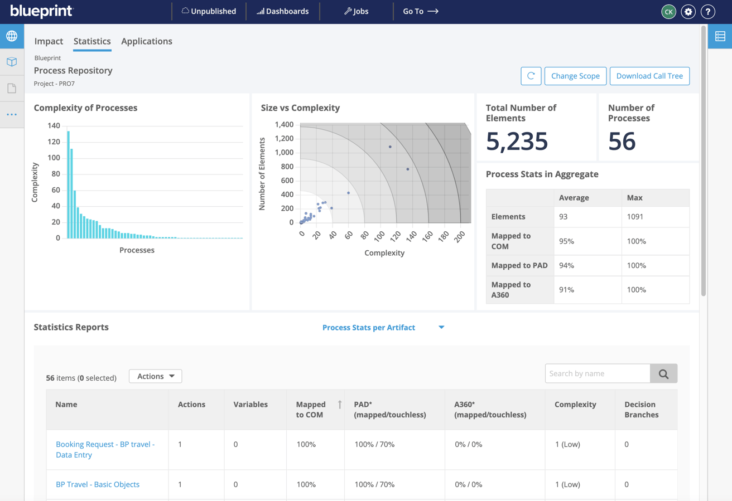Open the settings gear in the top bar

(688, 11)
